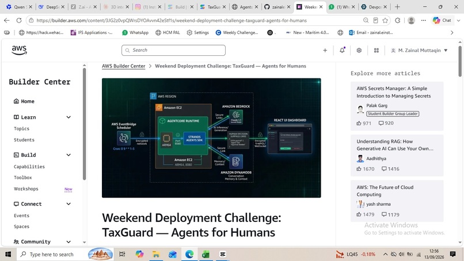Open Topics in the sidebar
Screen dimensions: 464x261
tap(21, 128)
